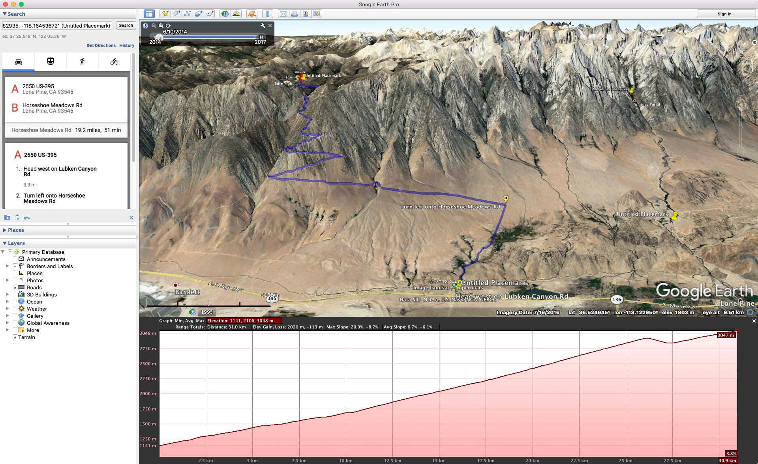Enable the 3D Buildings checkbox
The height and width of the screenshot is (464, 758).
coord(15,294)
